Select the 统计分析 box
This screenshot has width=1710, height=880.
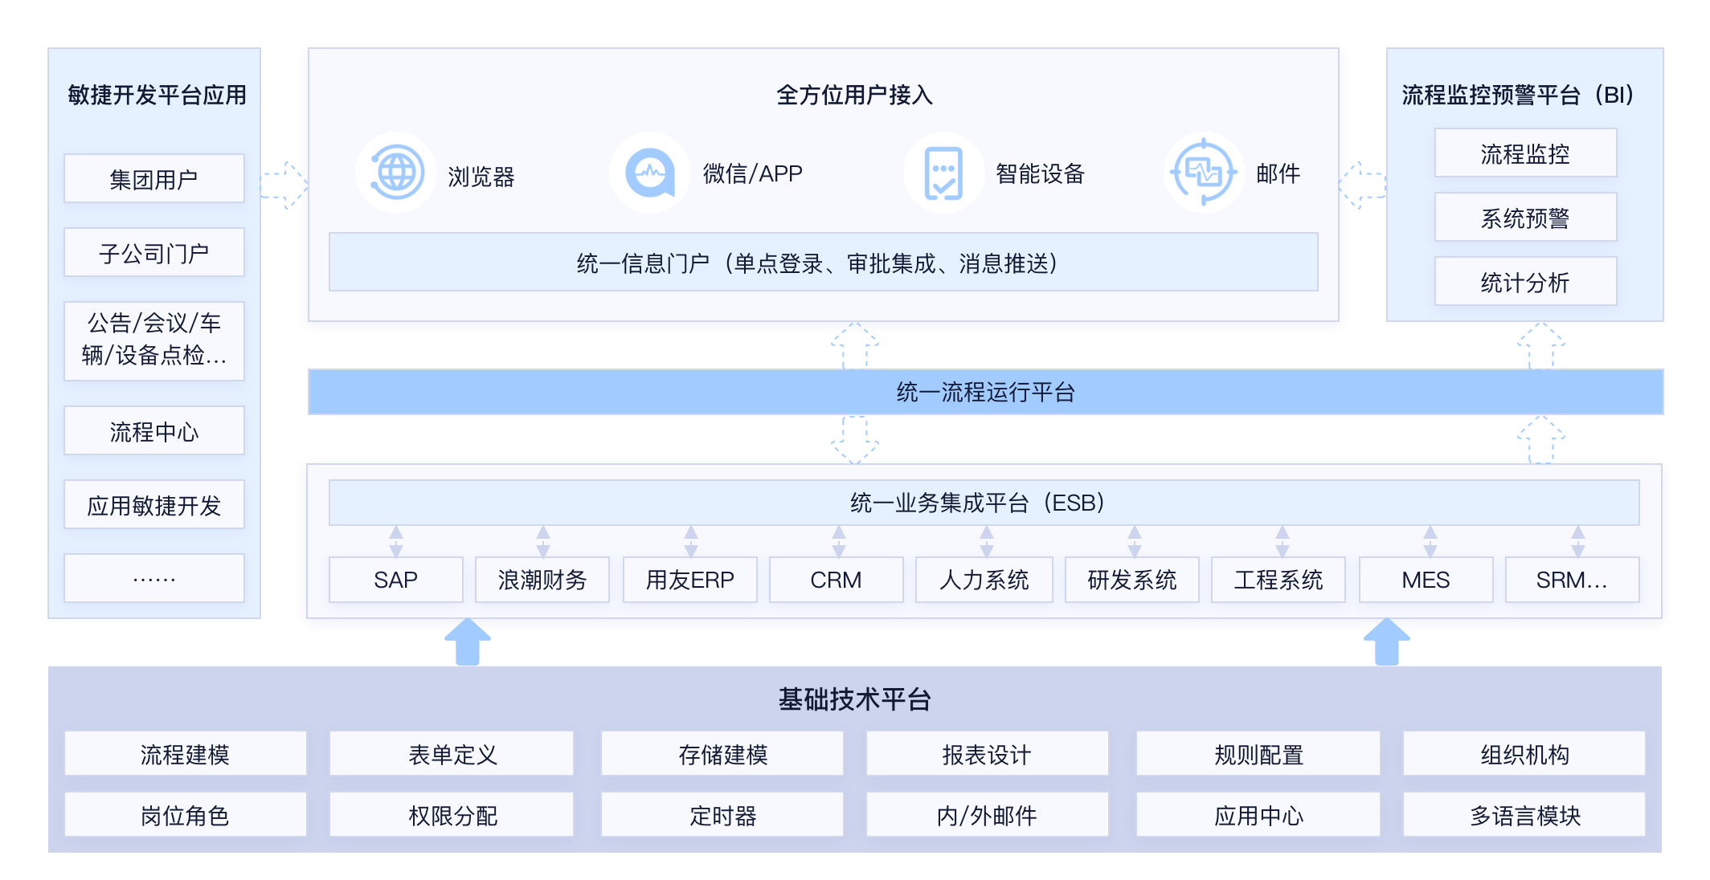click(x=1525, y=281)
